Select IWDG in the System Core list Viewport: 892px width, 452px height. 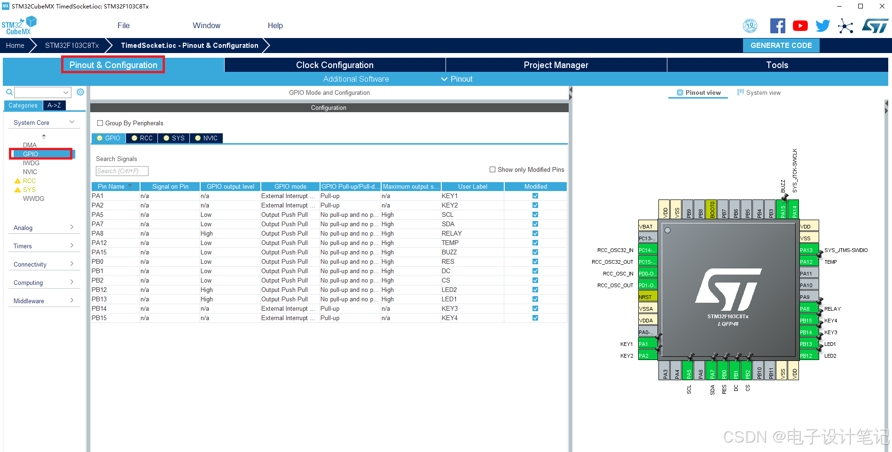31,163
